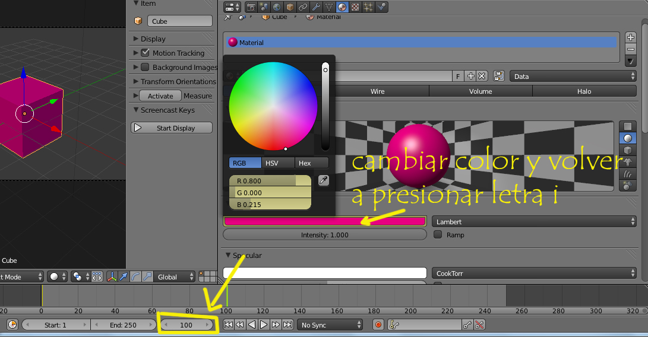Switch color picker to HSV tab
The height and width of the screenshot is (337, 648).
(278, 163)
